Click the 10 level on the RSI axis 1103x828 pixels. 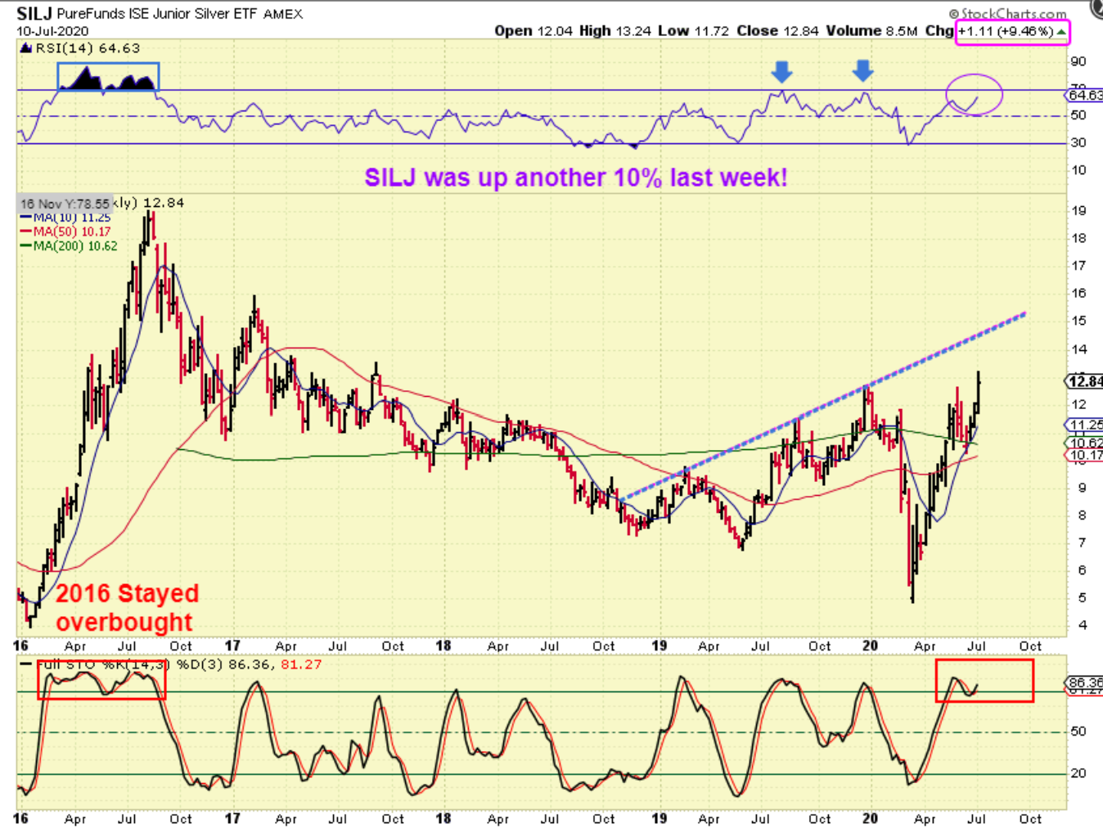point(1078,170)
